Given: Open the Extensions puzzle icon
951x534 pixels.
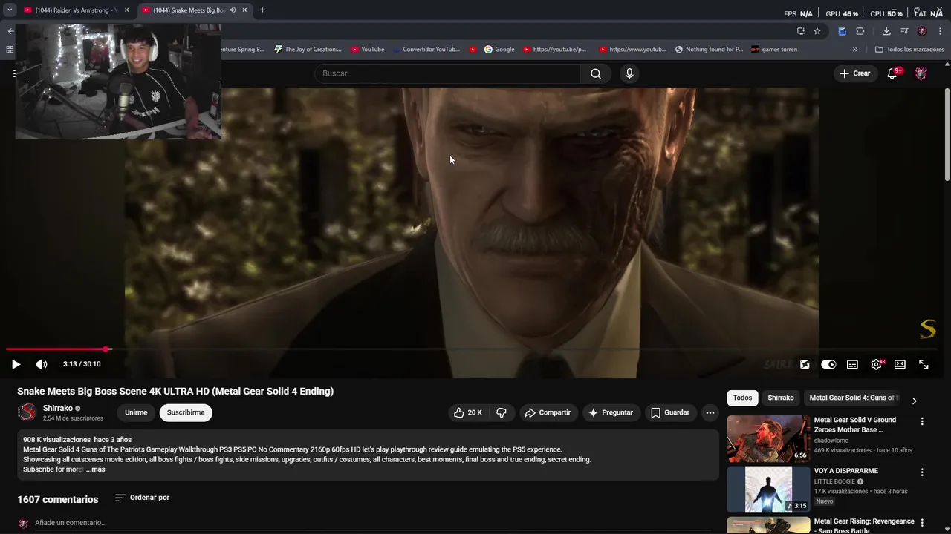Looking at the screenshot, I should click(860, 31).
